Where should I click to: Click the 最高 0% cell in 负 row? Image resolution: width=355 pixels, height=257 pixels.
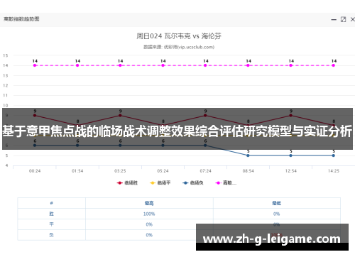click(149, 235)
